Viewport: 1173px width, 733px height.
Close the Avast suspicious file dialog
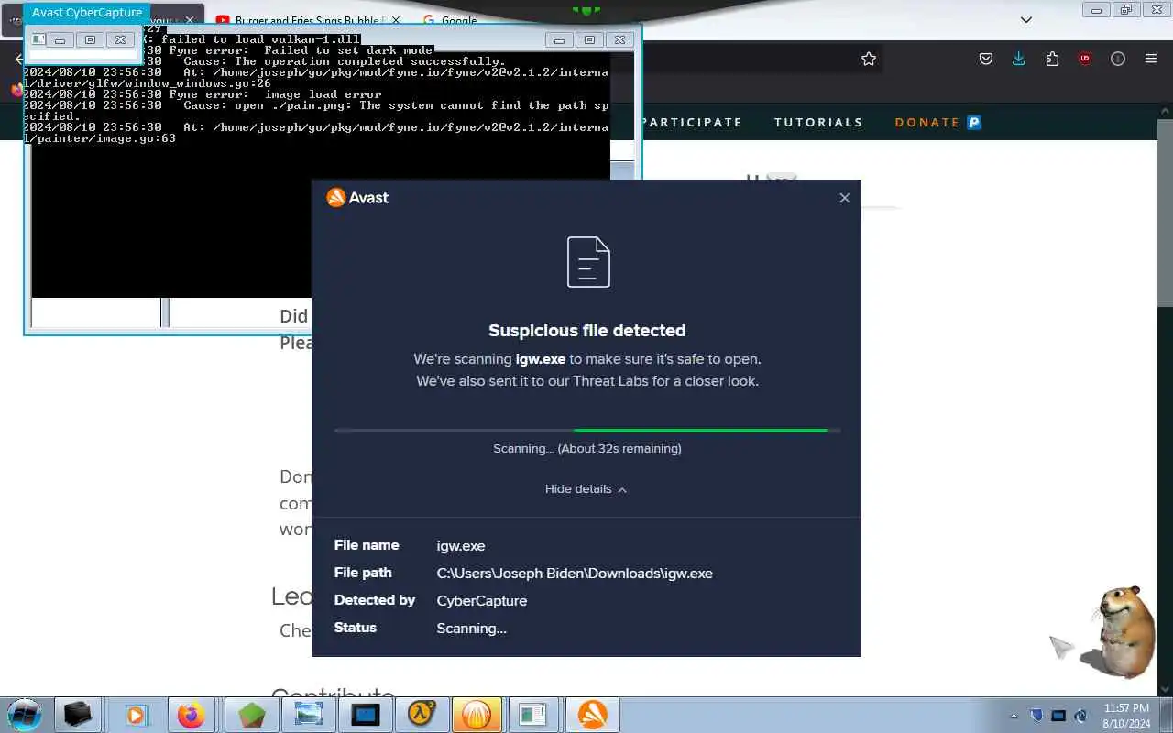point(844,198)
